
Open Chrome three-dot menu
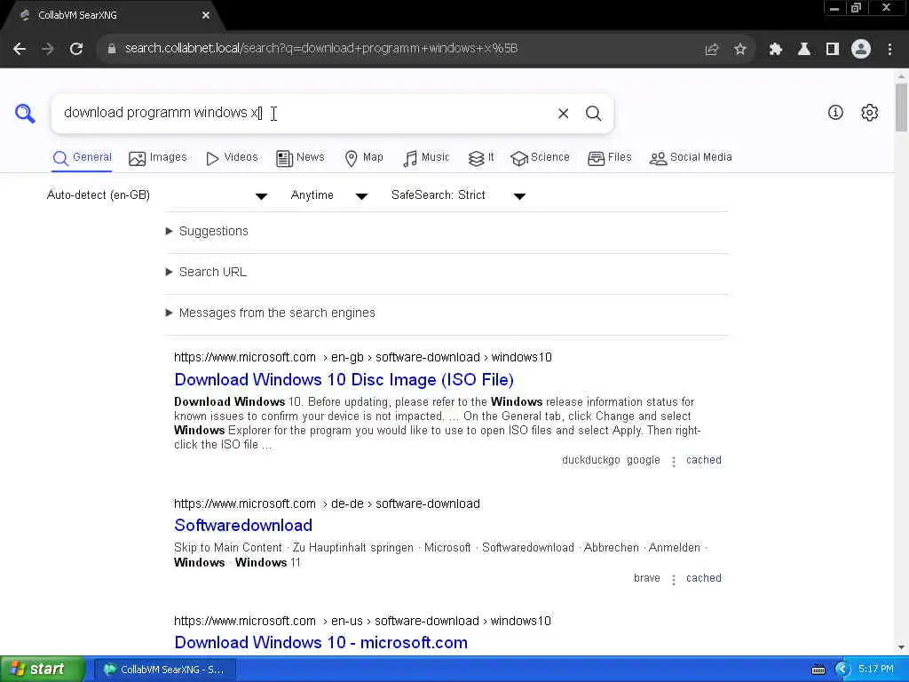pyautogui.click(x=889, y=50)
